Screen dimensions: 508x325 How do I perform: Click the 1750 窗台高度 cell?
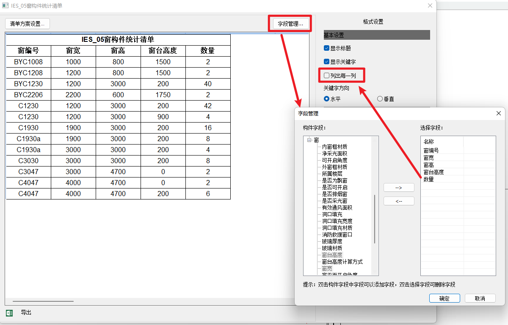[x=163, y=95]
